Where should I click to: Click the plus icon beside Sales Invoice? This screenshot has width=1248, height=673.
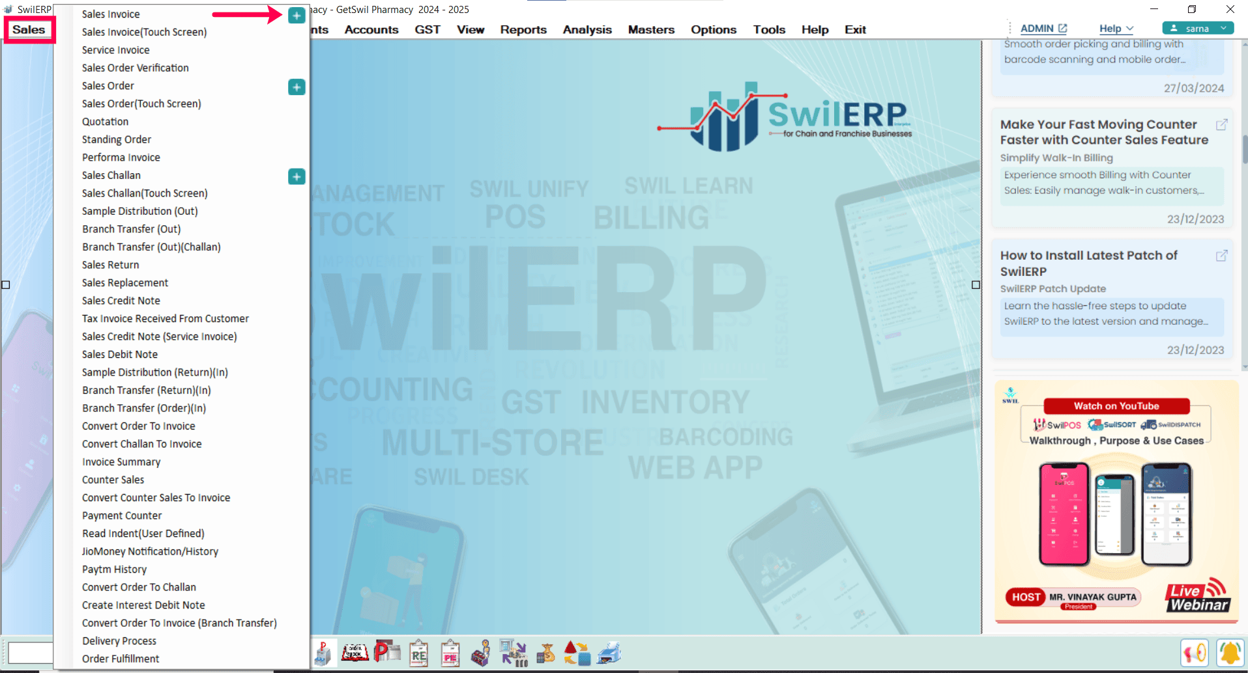pos(297,15)
